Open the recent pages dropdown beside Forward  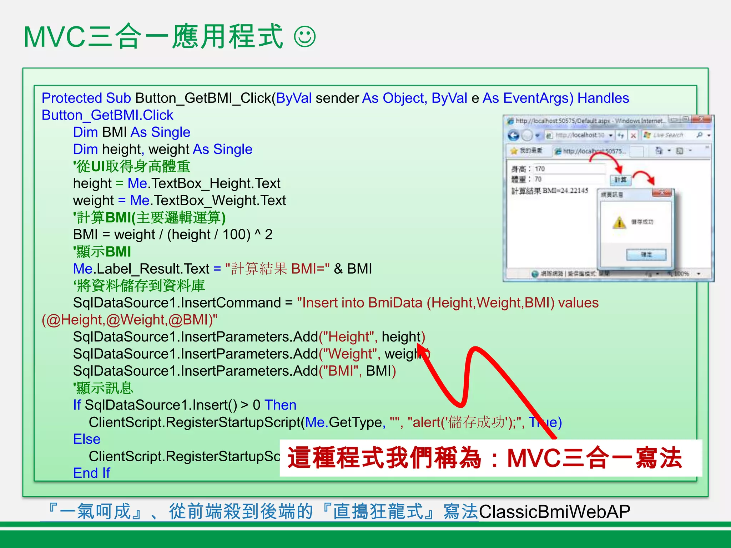pyautogui.click(x=537, y=136)
